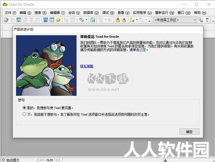Click the save workspace icon beside workspace combo
This screenshot has height=162, width=215.
tap(200, 20)
